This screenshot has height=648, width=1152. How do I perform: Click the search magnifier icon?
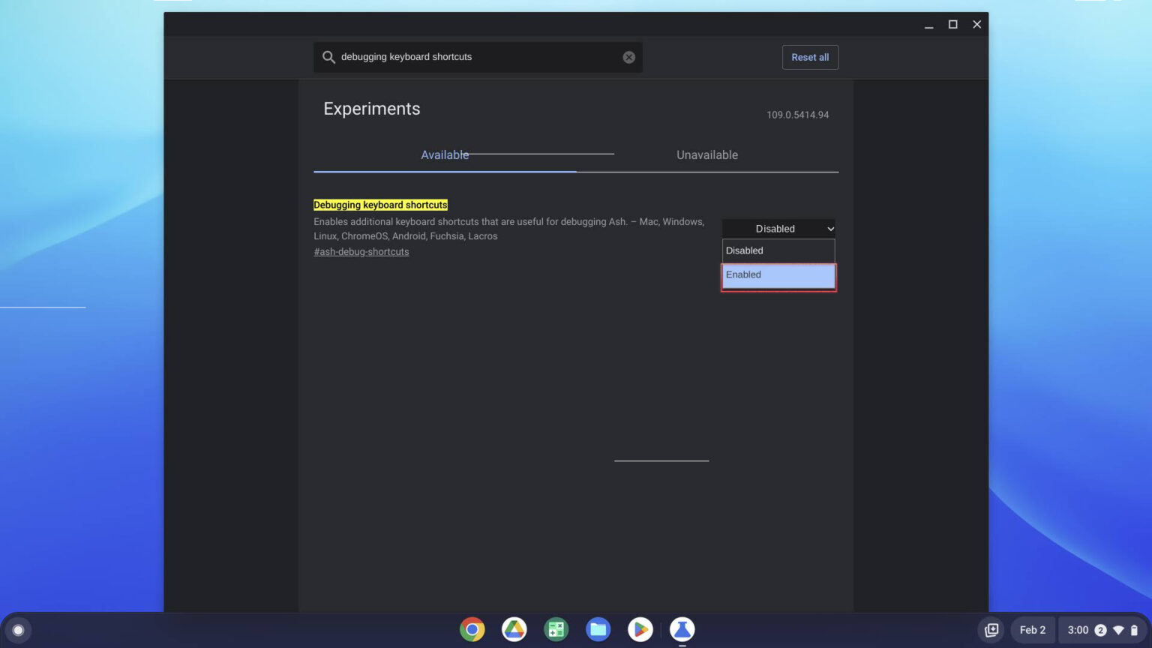(x=328, y=56)
